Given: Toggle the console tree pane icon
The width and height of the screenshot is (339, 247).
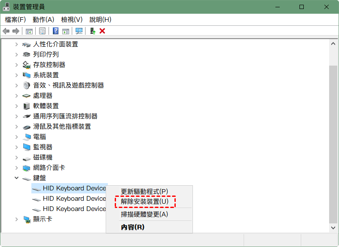Looking at the screenshot, I should tap(29, 31).
